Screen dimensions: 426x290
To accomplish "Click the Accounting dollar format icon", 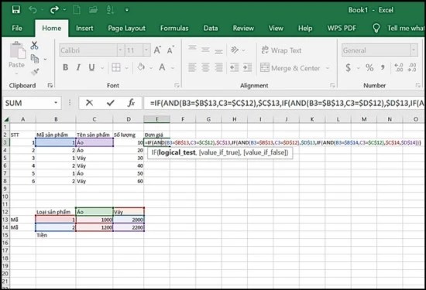I will [348, 67].
